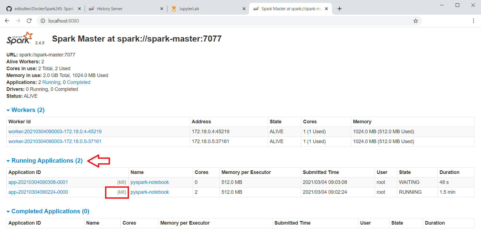Close the History Server tab
This screenshot has width=481, height=237.
click(x=162, y=9)
